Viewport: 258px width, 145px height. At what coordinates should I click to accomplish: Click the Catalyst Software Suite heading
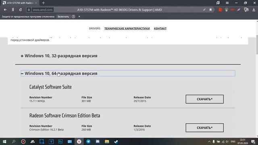pos(50,87)
